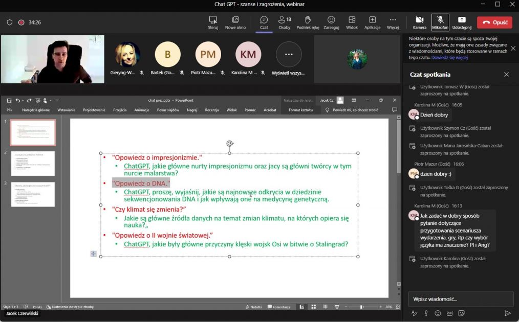The image size is (519, 322).
Task: Open the Steruj control option
Action: [x=213, y=22]
